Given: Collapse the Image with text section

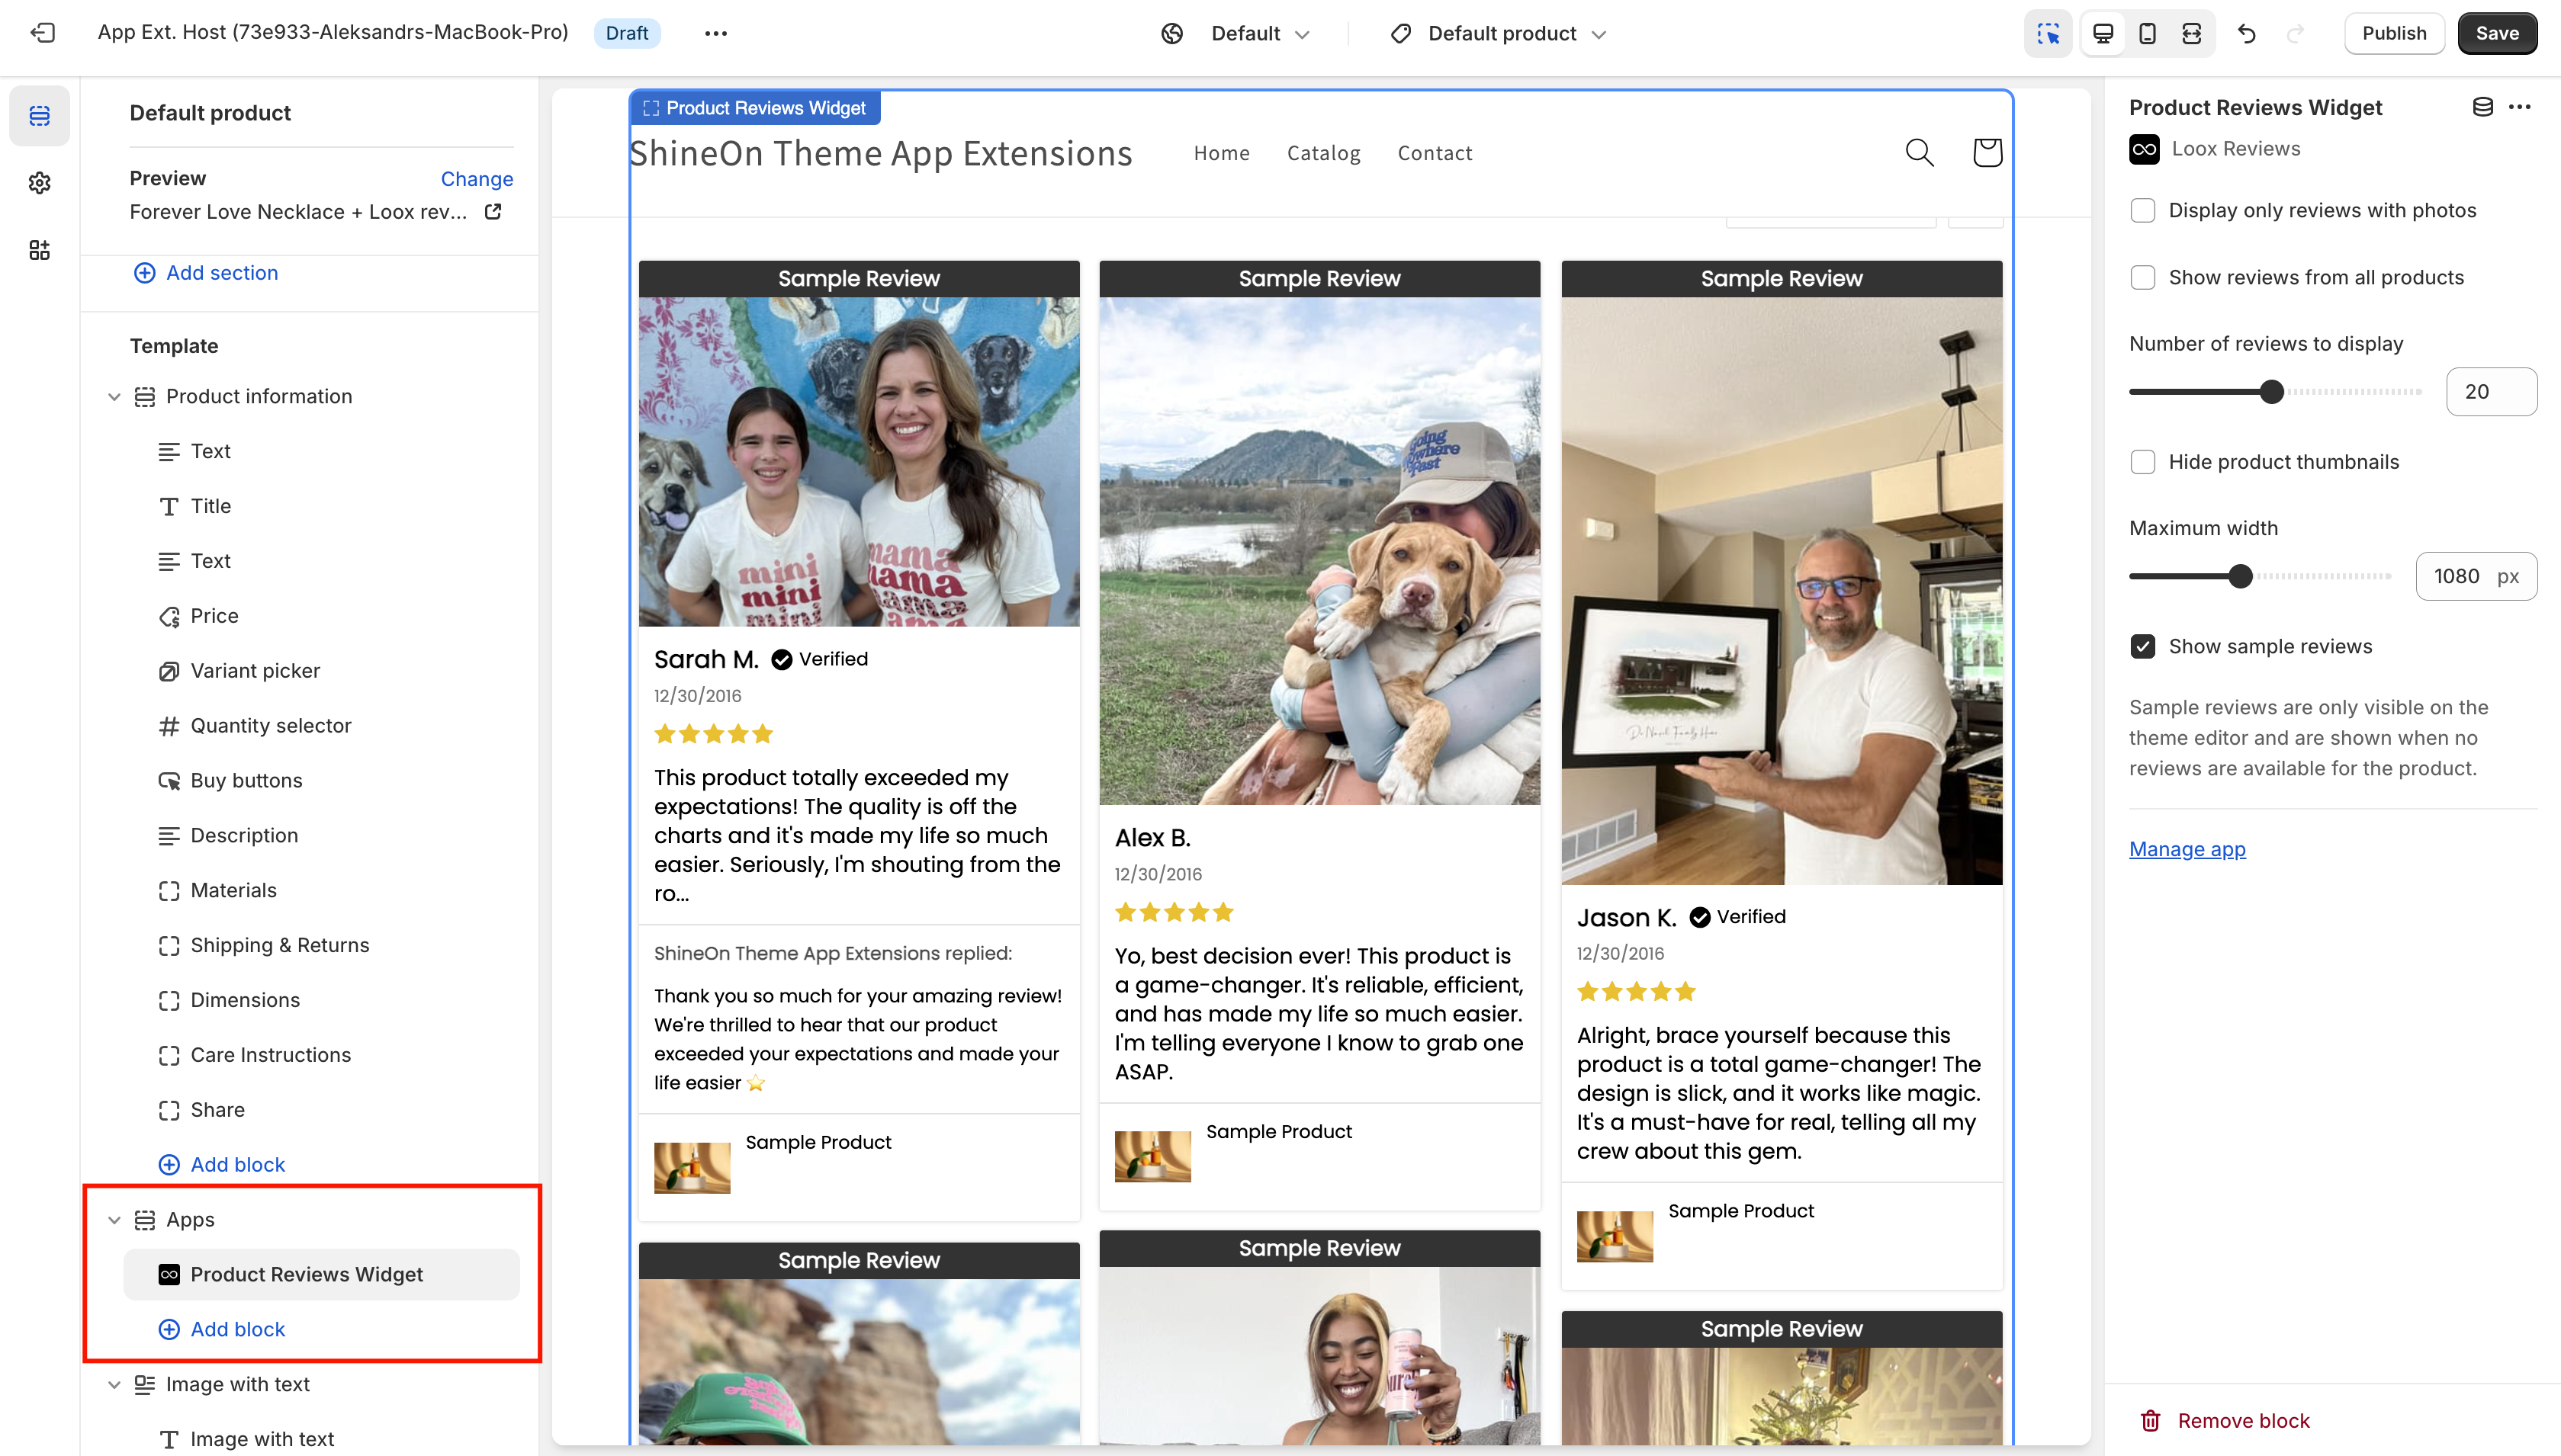Looking at the screenshot, I should coord(114,1385).
